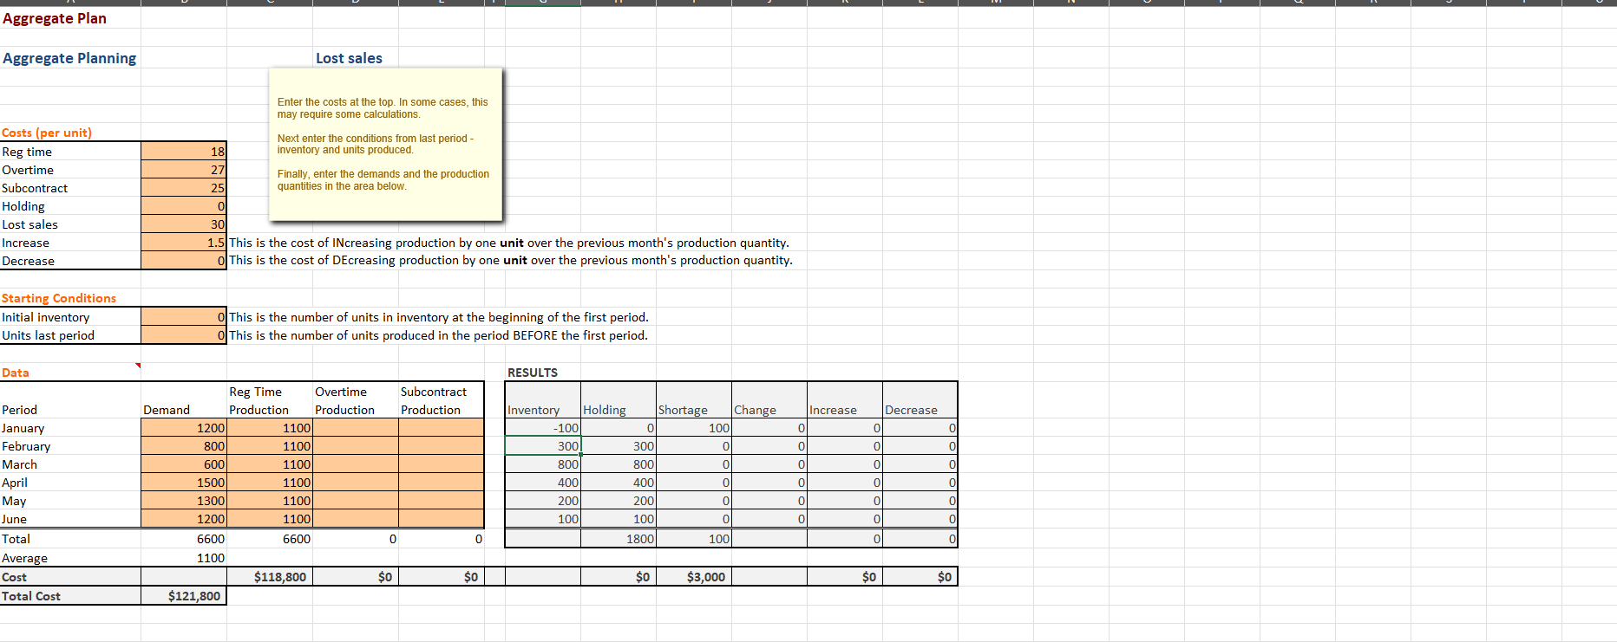Click the selected February inventory cell 300
The width and height of the screenshot is (1617, 642).
[543, 446]
